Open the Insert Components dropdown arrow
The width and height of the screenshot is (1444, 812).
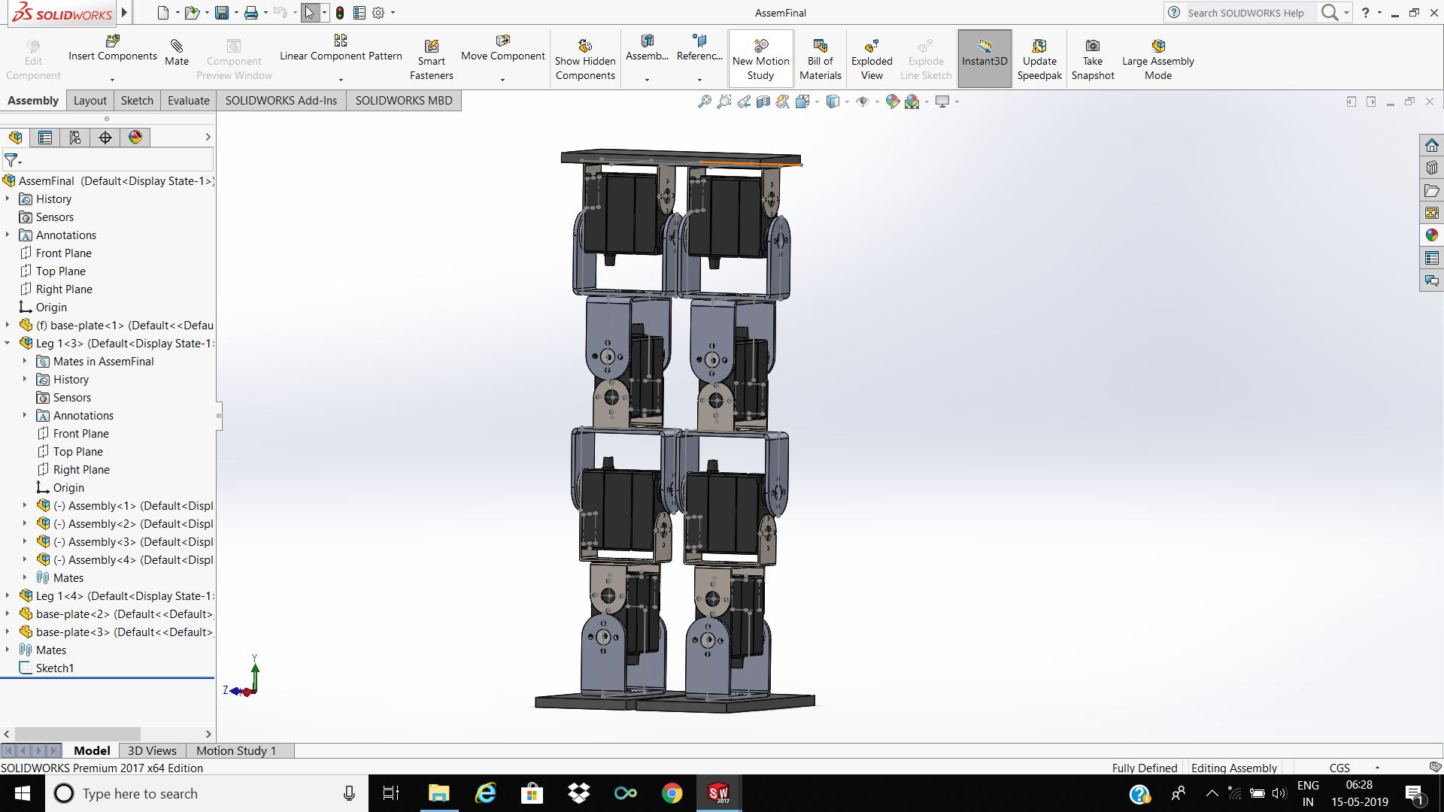tap(112, 80)
